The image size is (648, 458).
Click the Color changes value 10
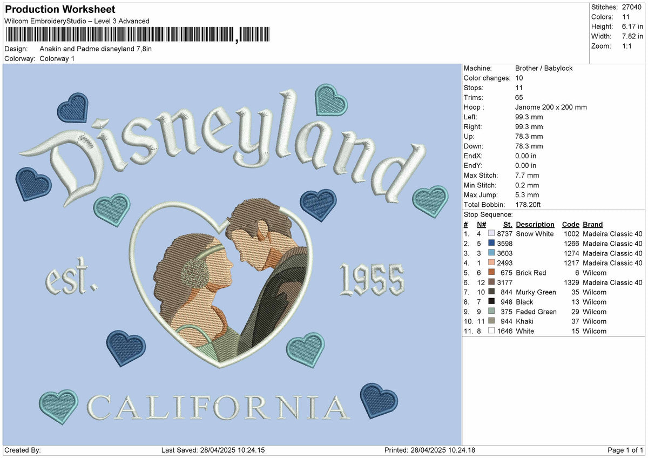pyautogui.click(x=519, y=78)
